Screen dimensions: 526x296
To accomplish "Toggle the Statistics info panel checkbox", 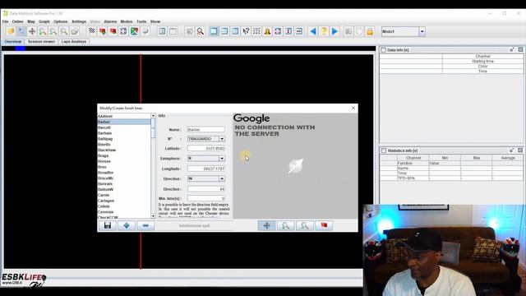I will click(x=384, y=150).
